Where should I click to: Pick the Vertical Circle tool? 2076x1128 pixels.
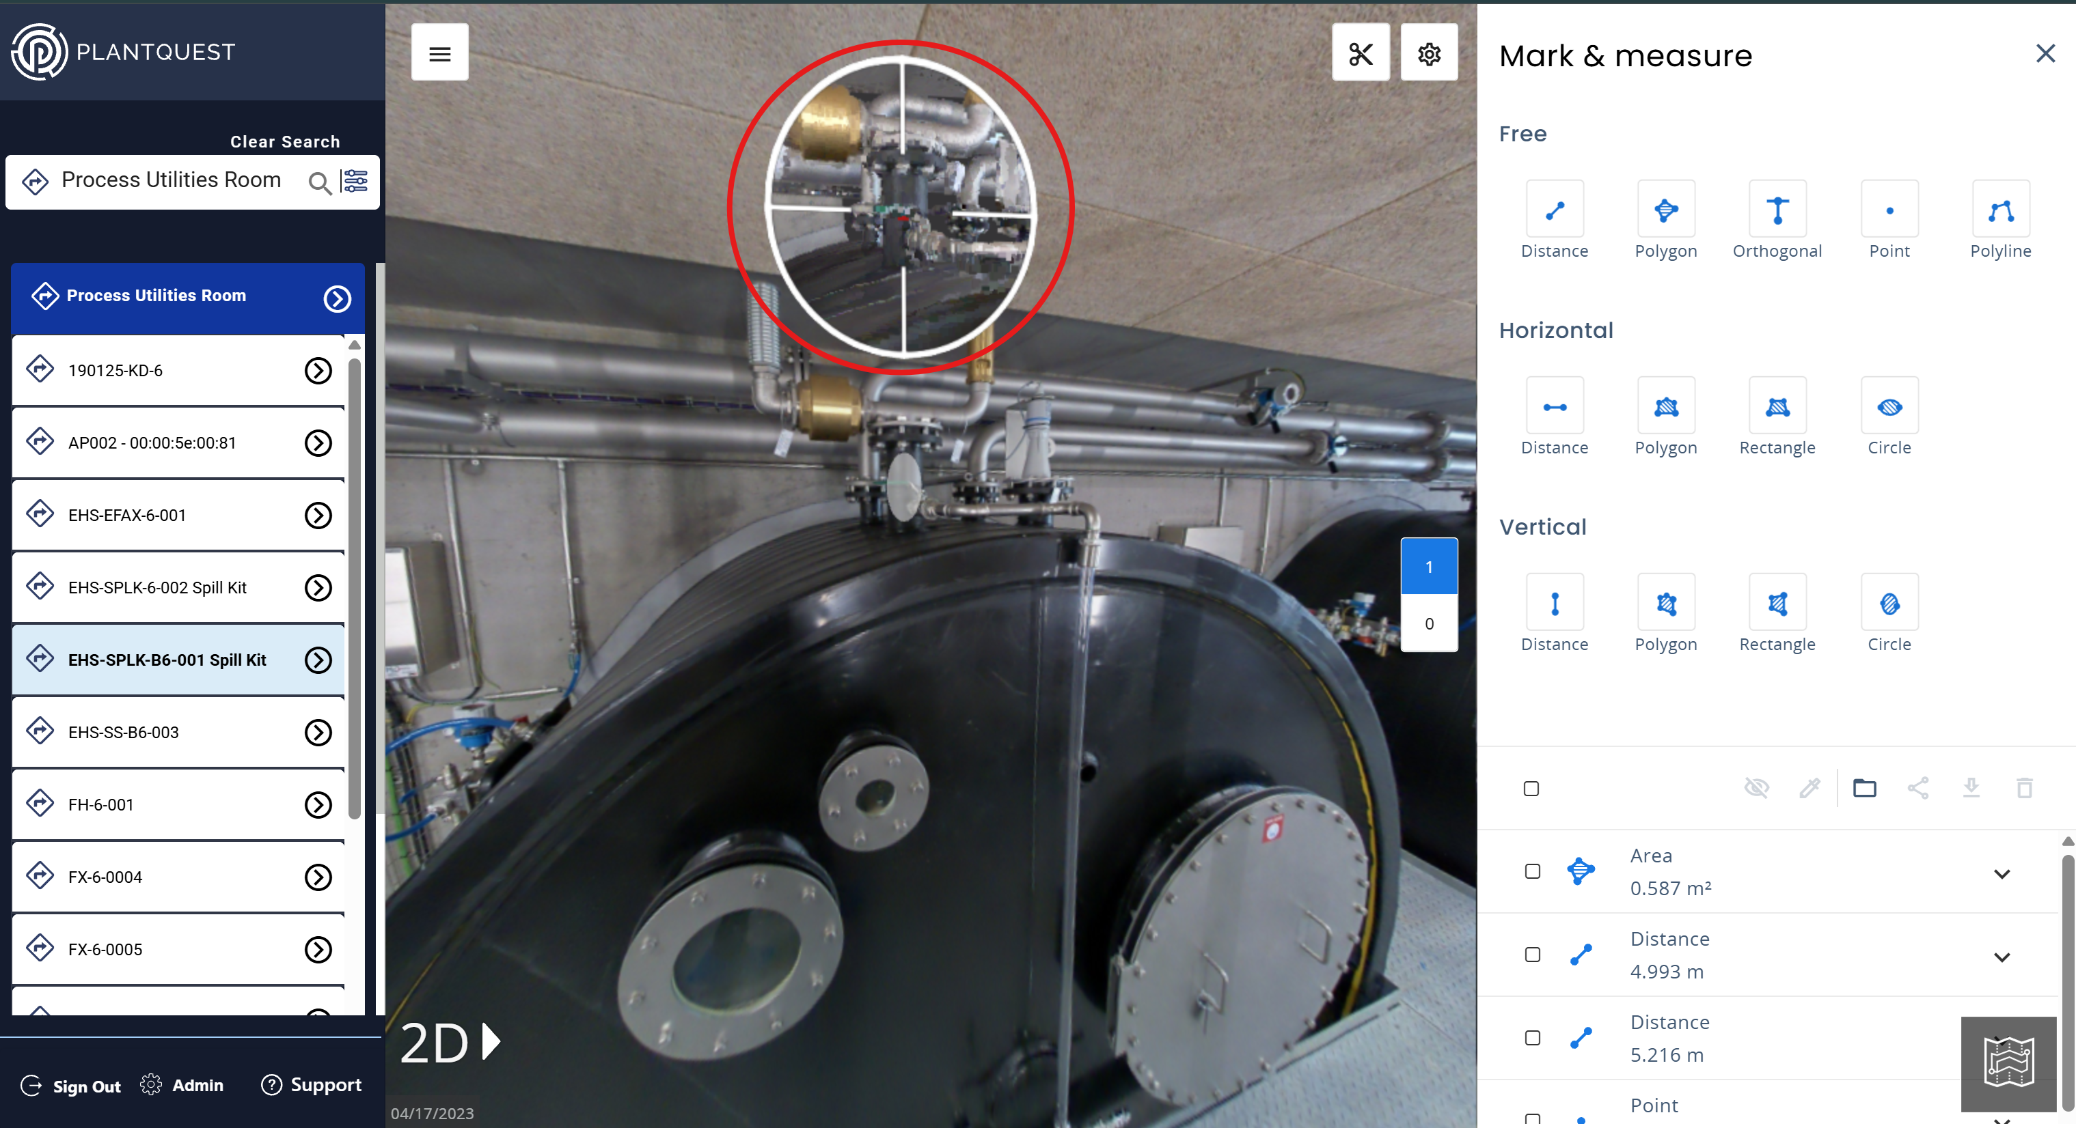click(x=1889, y=603)
